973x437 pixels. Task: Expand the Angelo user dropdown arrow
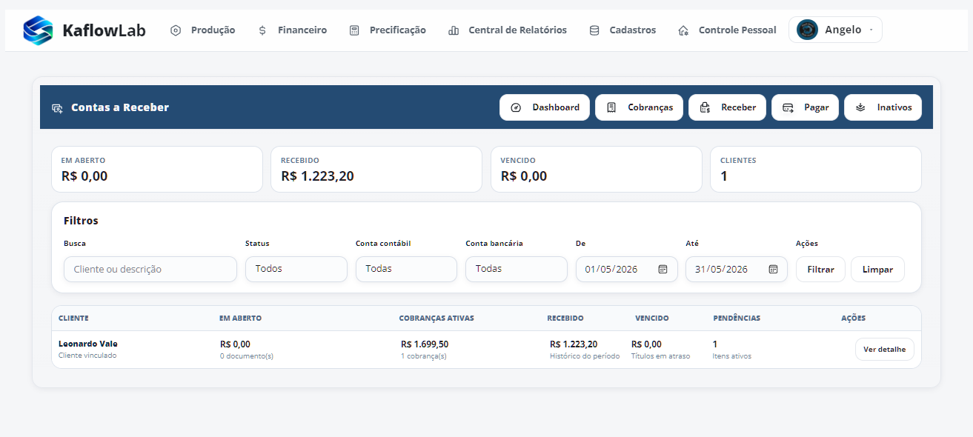[871, 30]
